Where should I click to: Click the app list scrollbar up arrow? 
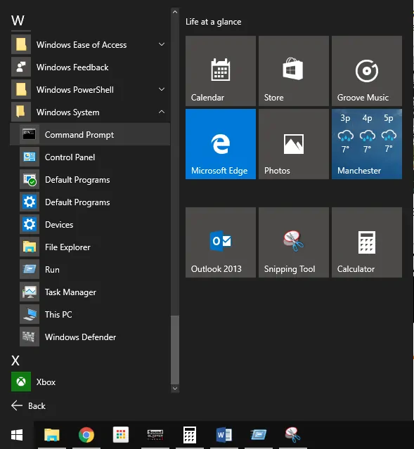175,12
